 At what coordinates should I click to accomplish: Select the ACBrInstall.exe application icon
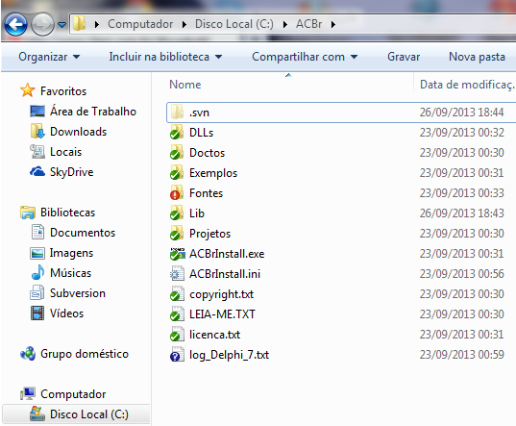[177, 254]
